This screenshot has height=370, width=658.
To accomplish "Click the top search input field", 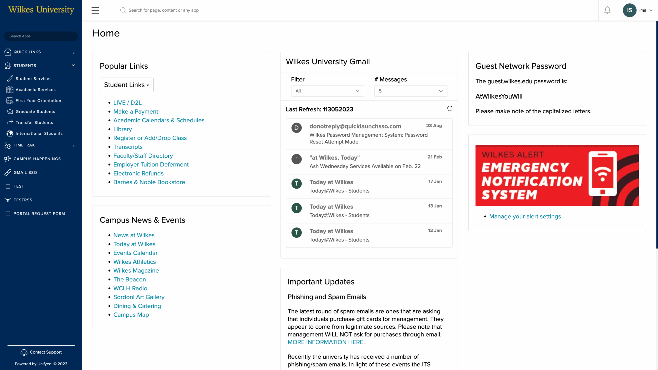I will [163, 10].
